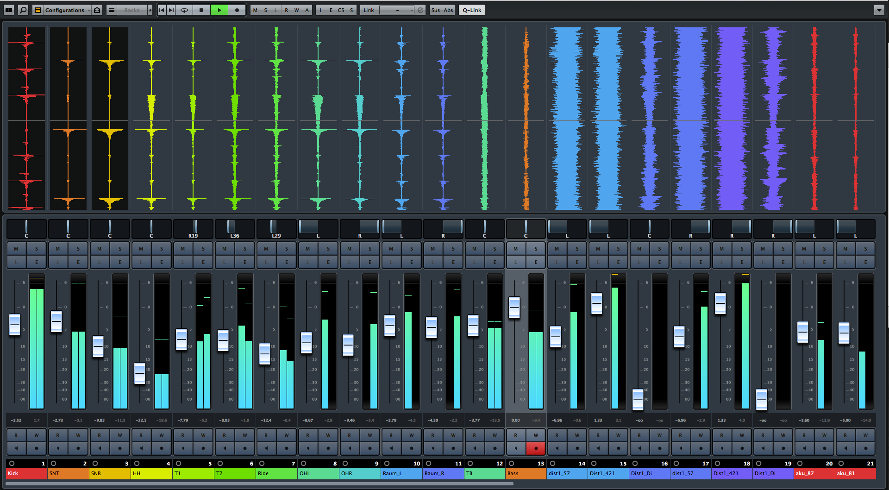The width and height of the screenshot is (889, 490).
Task: Click the find channel magnifier icon
Action: click(x=23, y=10)
